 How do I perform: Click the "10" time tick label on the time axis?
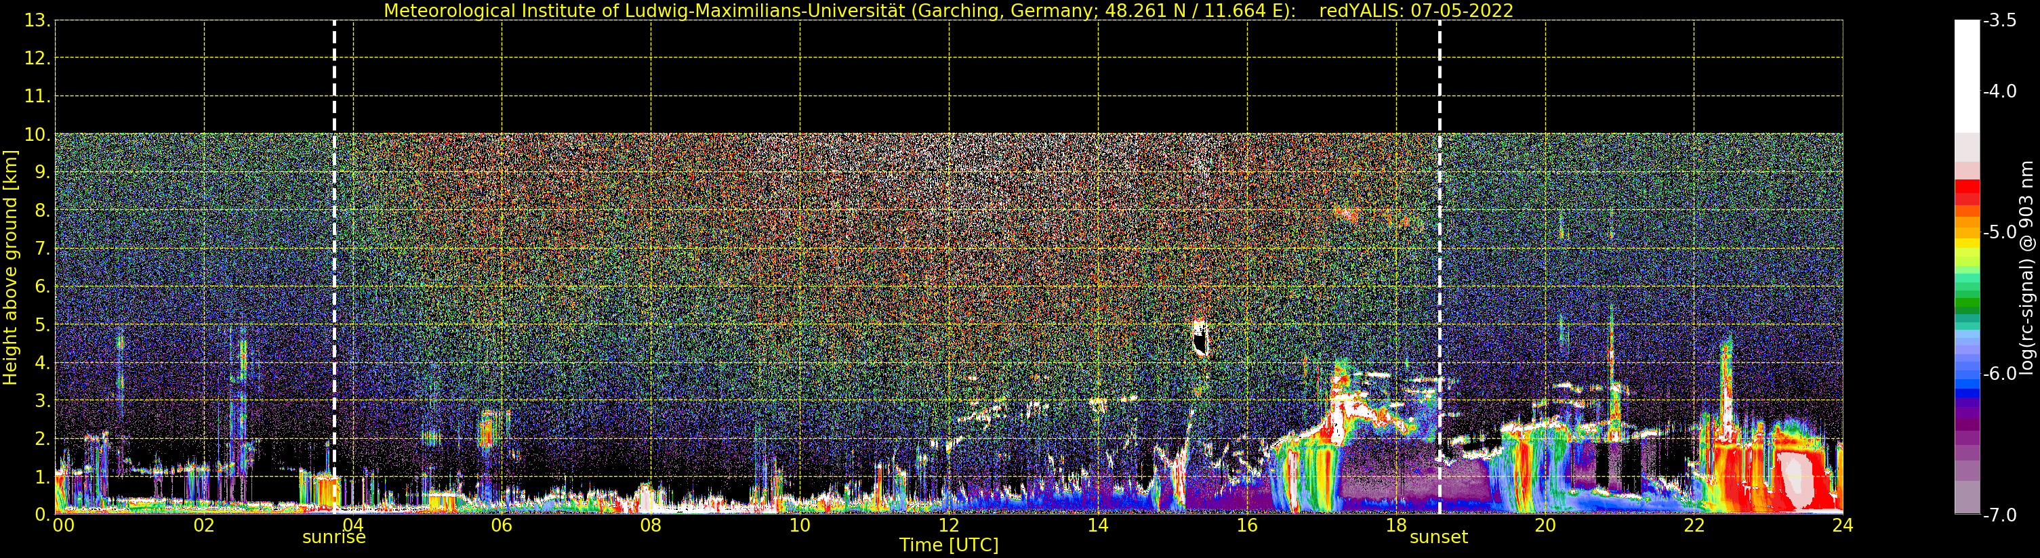point(800,525)
